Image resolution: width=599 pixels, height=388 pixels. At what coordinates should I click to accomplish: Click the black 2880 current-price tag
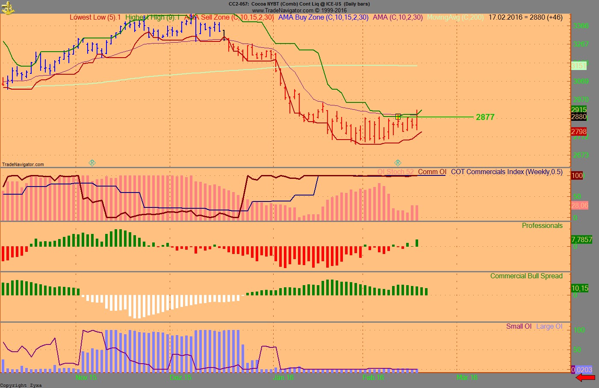click(x=580, y=117)
